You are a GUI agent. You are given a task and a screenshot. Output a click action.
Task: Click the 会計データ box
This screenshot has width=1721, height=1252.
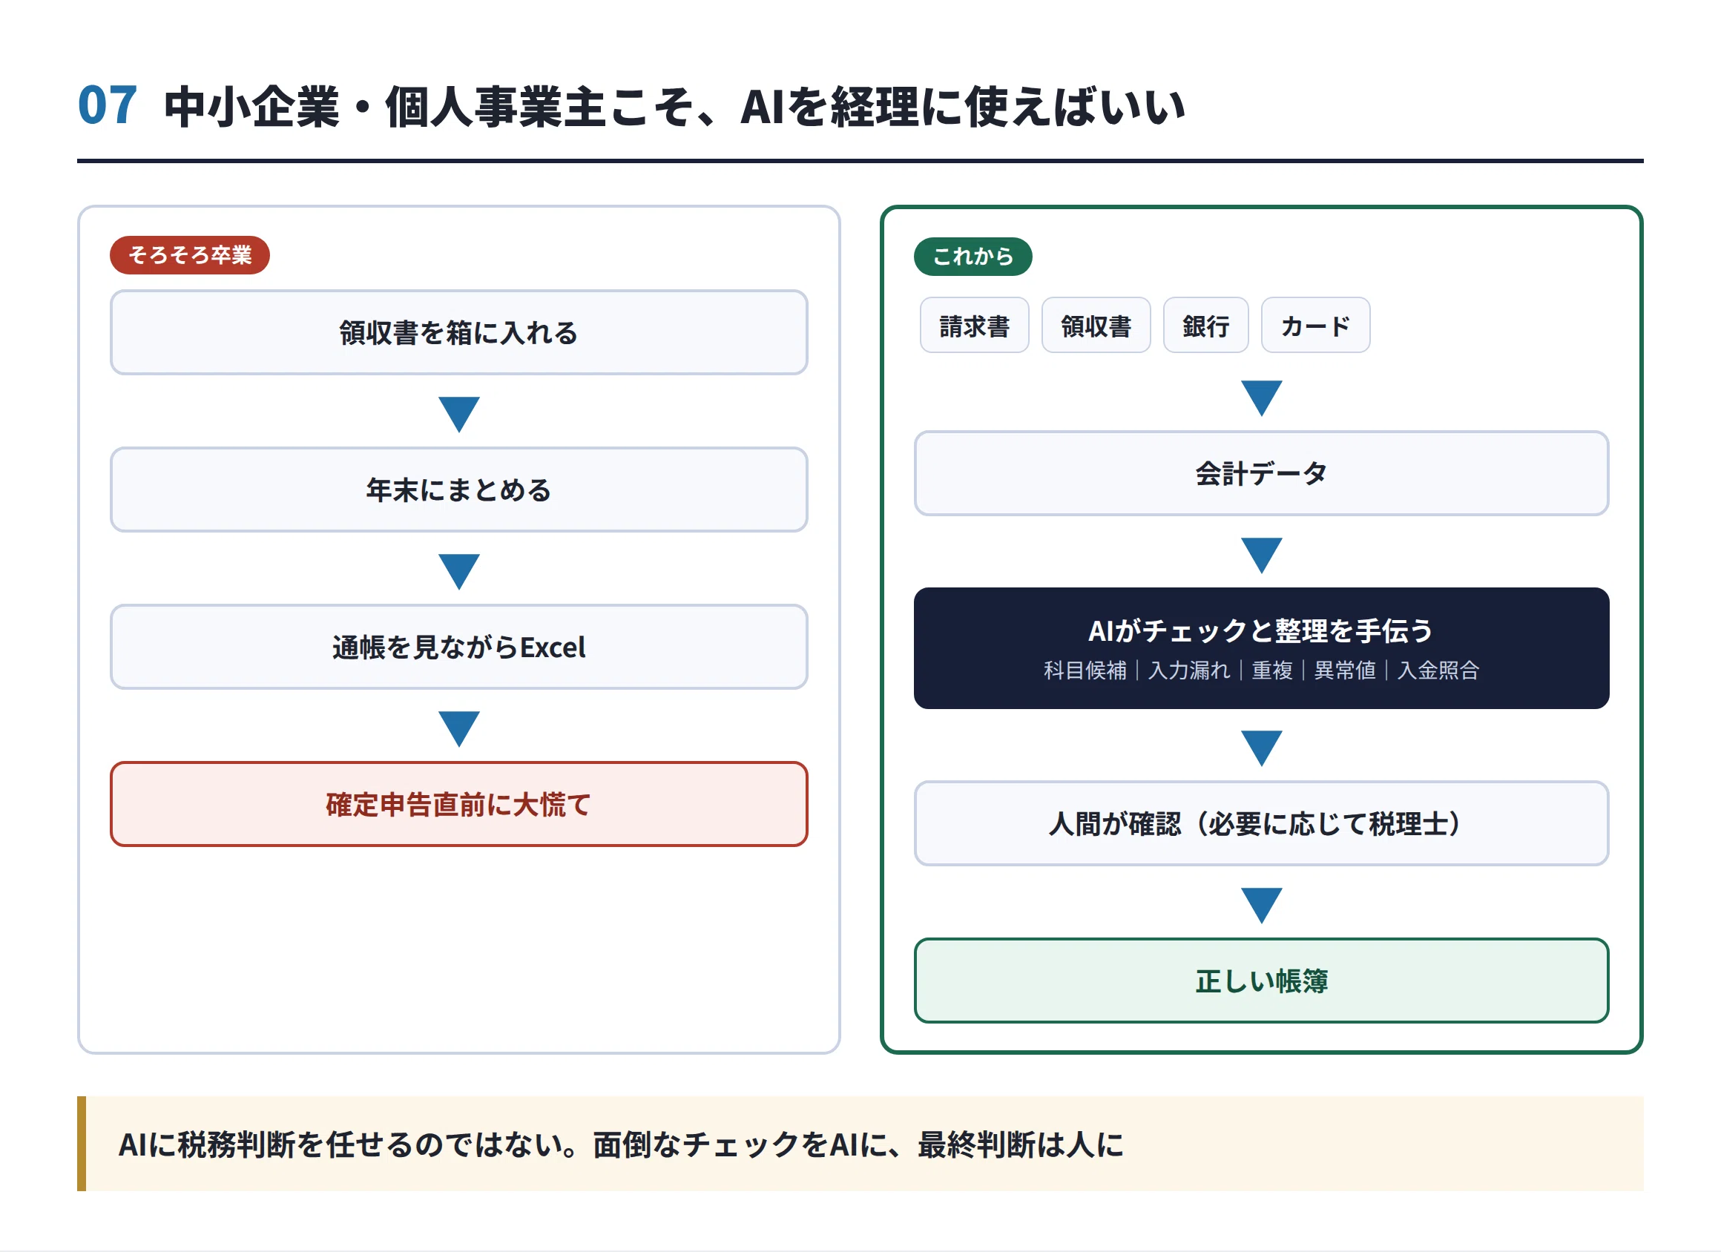pos(1261,473)
